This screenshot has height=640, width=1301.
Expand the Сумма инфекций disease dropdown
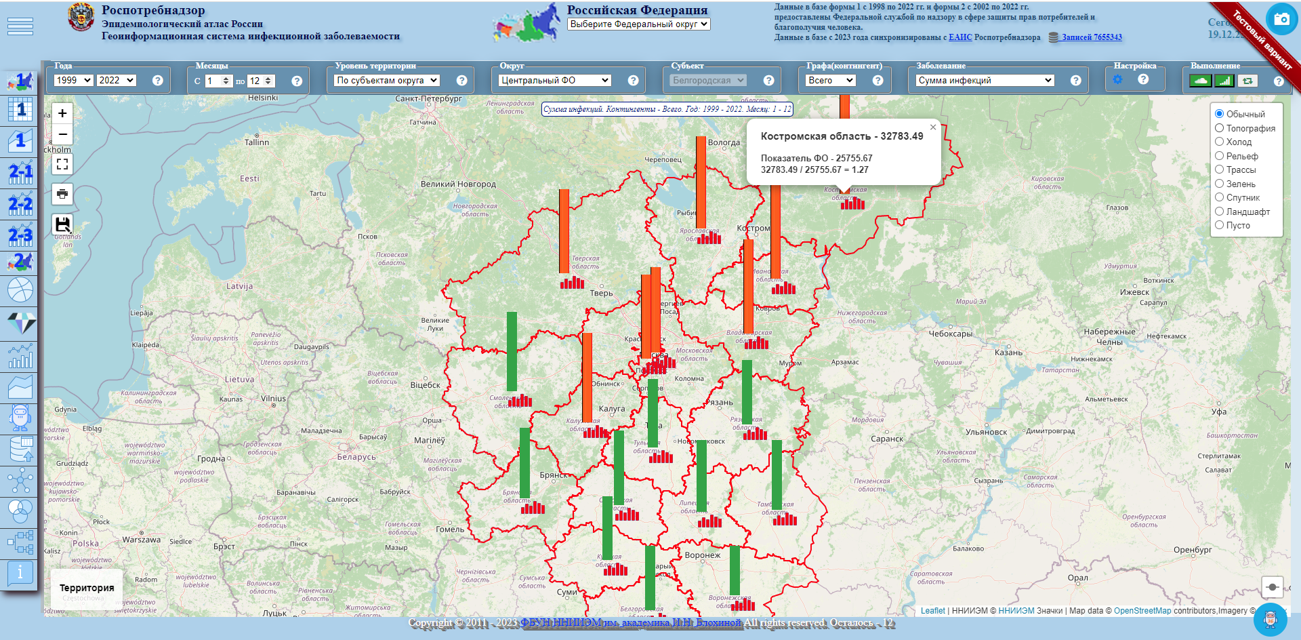click(x=985, y=80)
